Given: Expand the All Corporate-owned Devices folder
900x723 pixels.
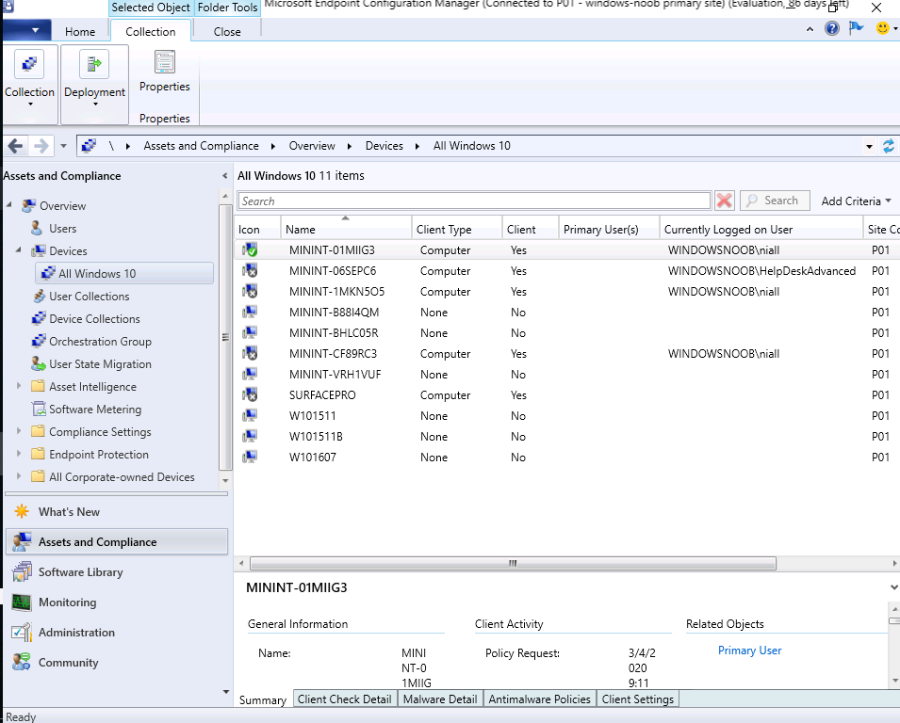Looking at the screenshot, I should 19,476.
